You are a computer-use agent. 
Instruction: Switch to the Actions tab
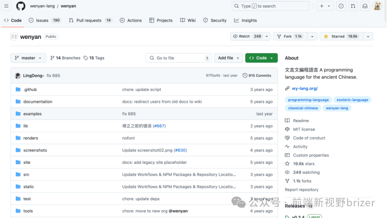(131, 20)
